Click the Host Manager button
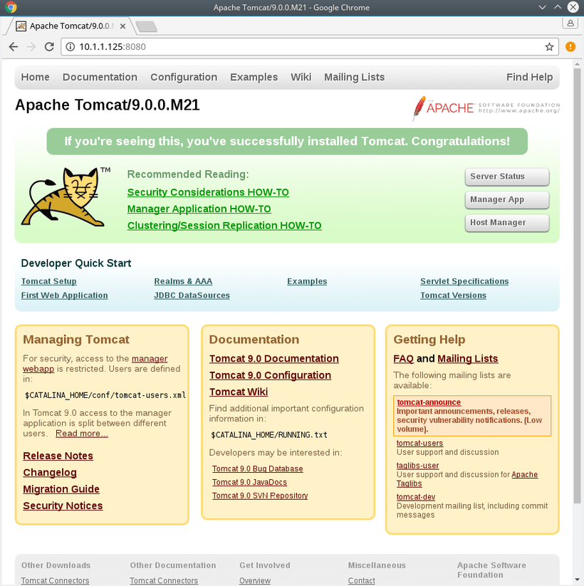 tap(507, 223)
